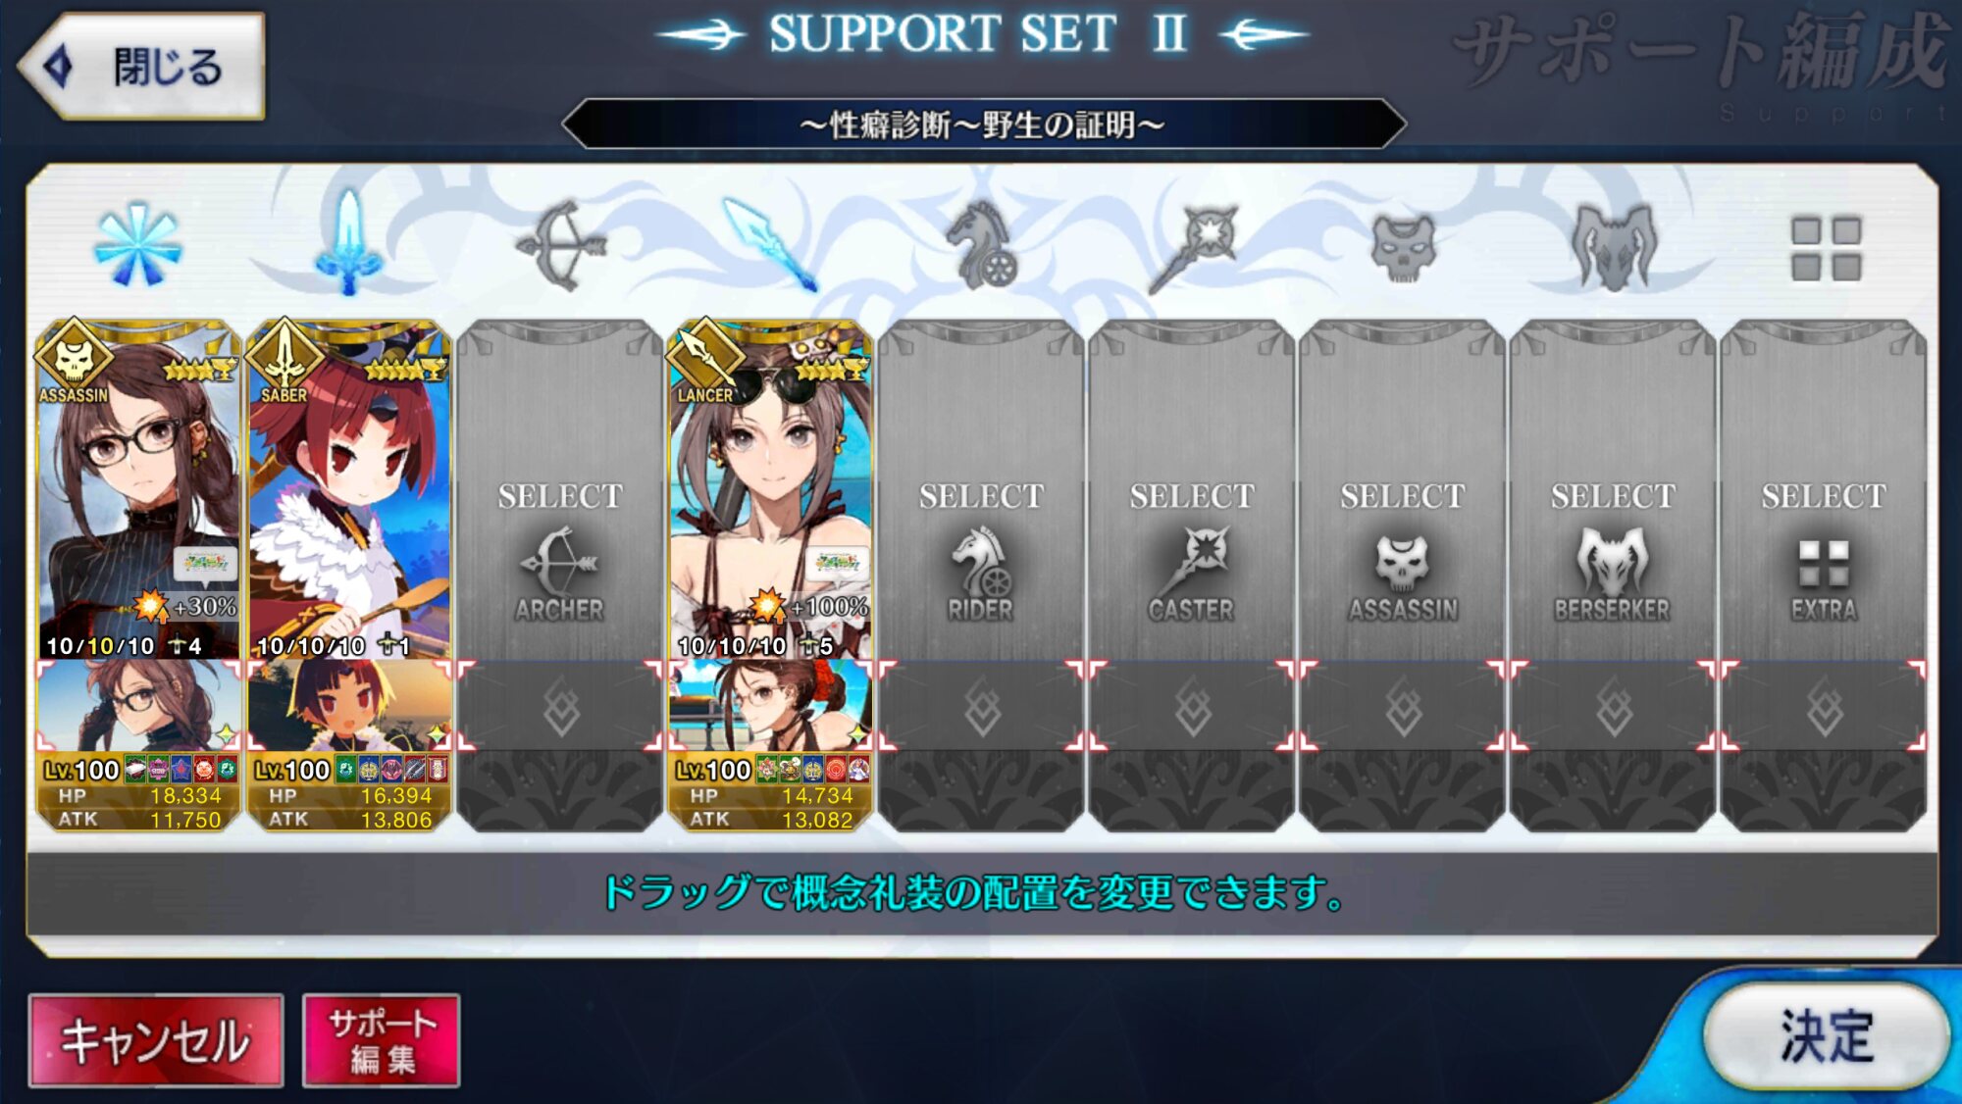
Task: Select the Archer class bow icon
Action: click(x=560, y=245)
